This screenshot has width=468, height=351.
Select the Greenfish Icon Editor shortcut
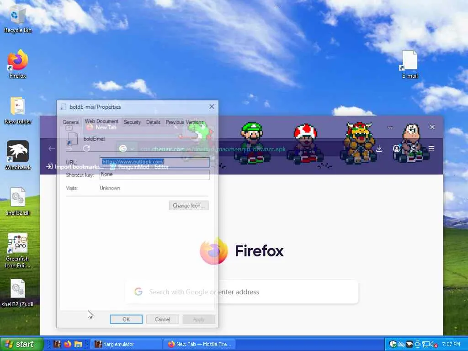click(18, 250)
